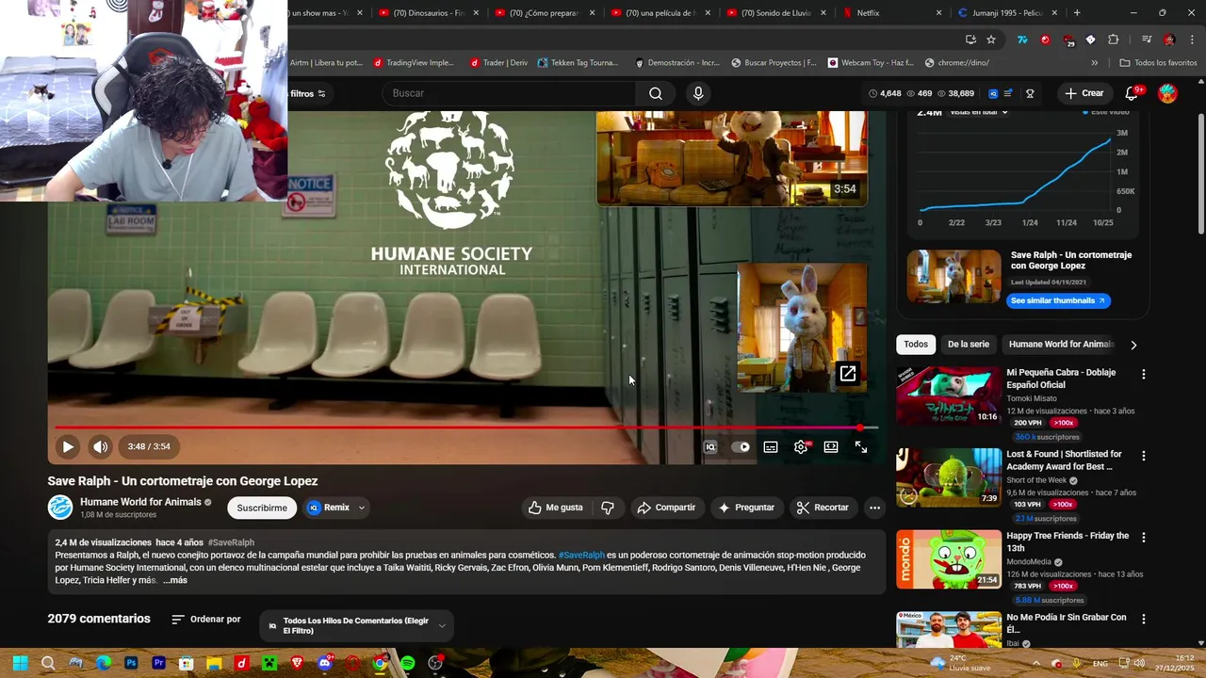Viewport: 1206px width, 678px height.
Task: Switch to the Netflix browser tab
Action: pos(889,13)
